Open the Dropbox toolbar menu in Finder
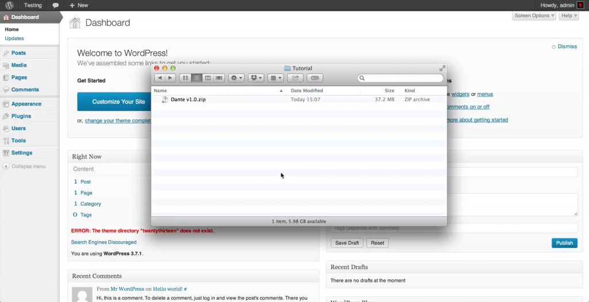Image resolution: width=589 pixels, height=302 pixels. [256, 78]
